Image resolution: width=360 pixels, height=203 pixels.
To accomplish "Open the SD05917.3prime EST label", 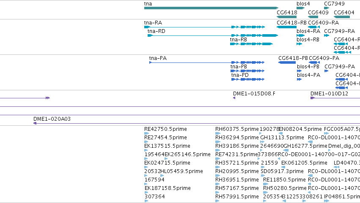I will [282, 171].
